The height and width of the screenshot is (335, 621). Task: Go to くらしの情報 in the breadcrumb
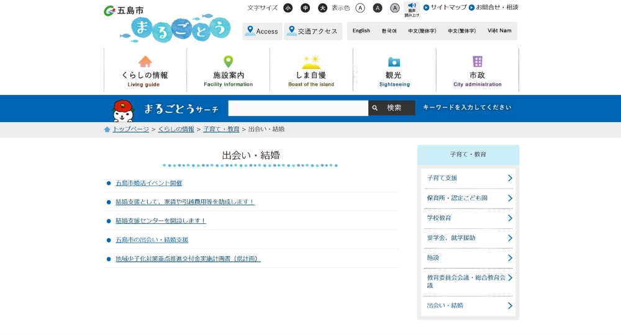pyautogui.click(x=176, y=129)
